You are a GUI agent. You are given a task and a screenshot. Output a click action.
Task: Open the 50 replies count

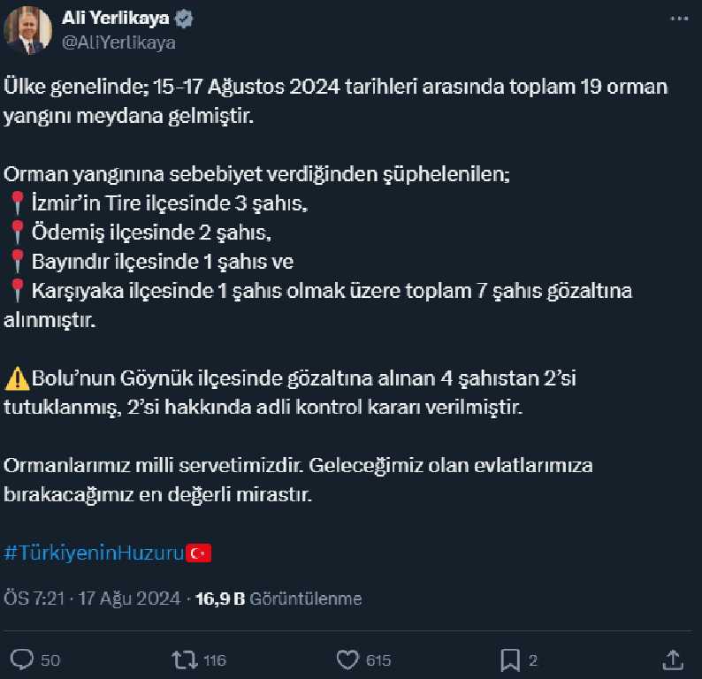[x=50, y=660]
